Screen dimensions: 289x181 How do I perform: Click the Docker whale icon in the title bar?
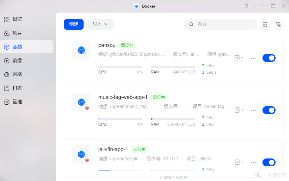tap(137, 6)
